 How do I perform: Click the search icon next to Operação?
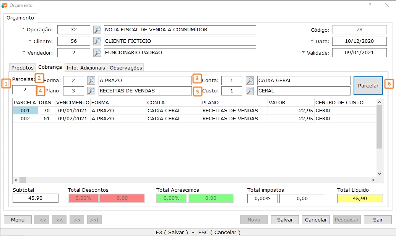(x=97, y=30)
